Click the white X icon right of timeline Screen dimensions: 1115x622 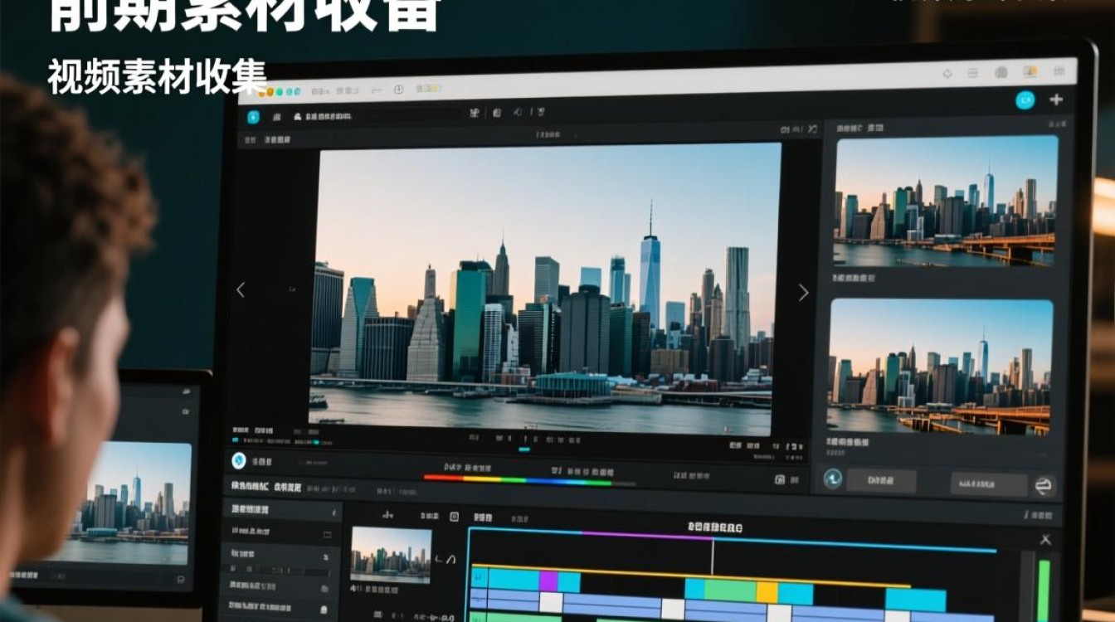pos(1045,540)
